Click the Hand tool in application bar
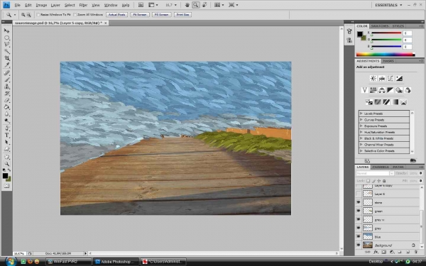Screen dimensions: 426x266 click(187, 5)
